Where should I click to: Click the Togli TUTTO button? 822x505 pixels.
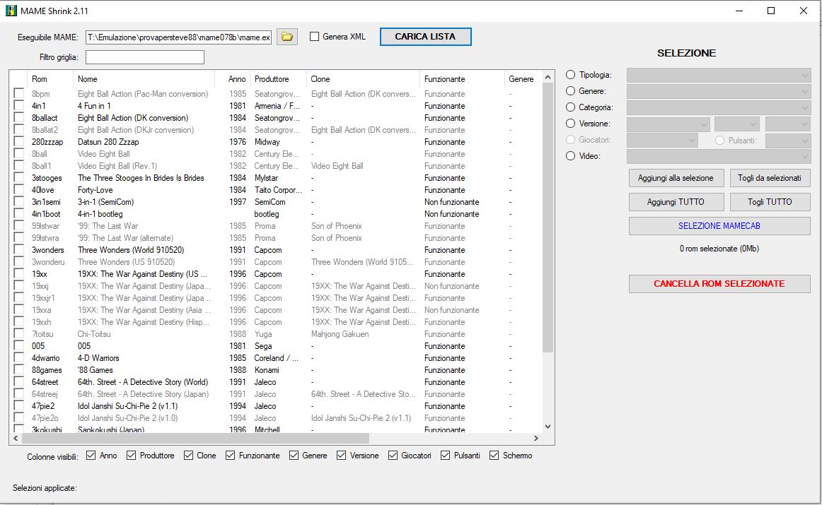(770, 202)
